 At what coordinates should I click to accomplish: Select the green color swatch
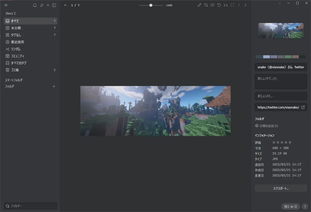point(288,57)
